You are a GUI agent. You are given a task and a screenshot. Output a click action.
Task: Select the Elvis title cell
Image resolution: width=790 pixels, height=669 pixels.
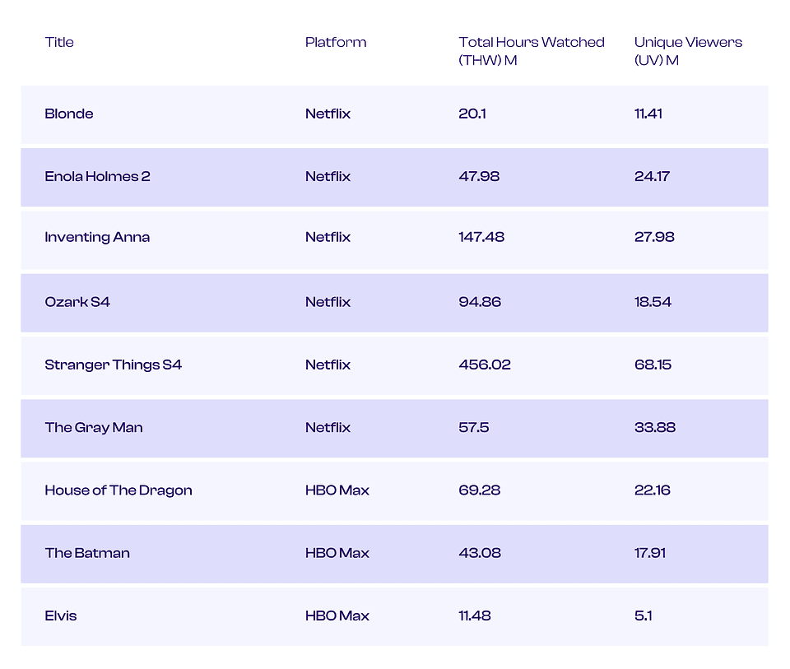point(60,616)
